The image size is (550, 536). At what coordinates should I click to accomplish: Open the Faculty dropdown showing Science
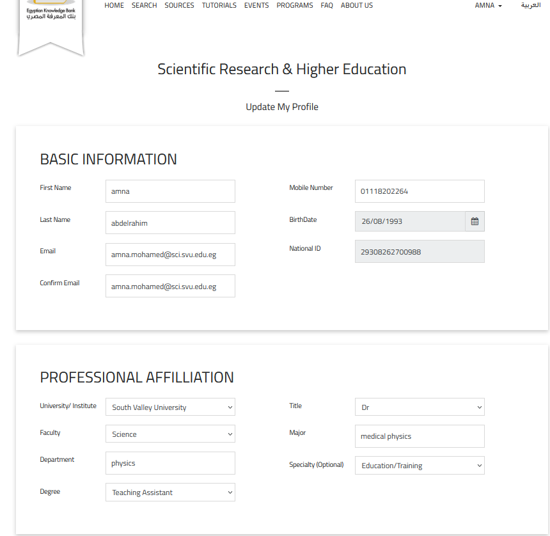[x=170, y=434]
